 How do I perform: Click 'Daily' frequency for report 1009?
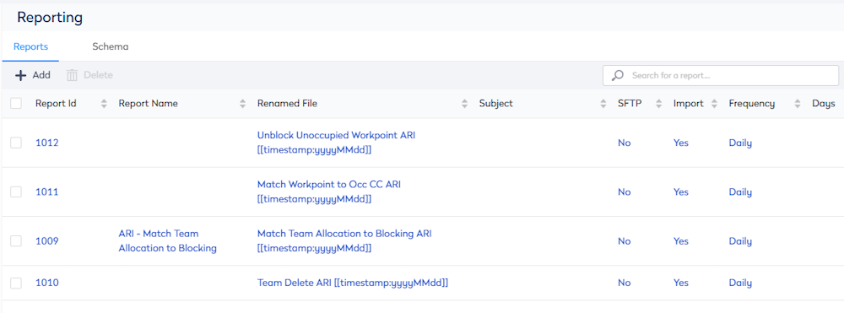pyautogui.click(x=740, y=241)
